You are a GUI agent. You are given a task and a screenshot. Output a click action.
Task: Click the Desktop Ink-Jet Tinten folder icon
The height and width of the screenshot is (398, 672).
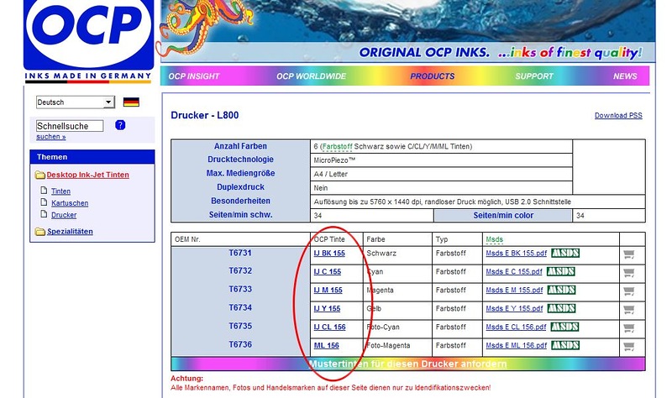click(x=39, y=175)
